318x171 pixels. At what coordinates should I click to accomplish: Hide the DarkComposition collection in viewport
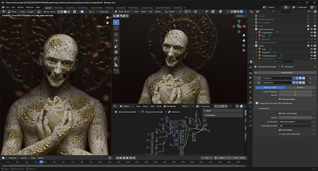click(312, 29)
